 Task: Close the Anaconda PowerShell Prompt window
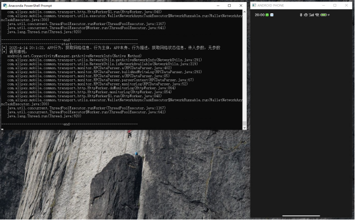(x=241, y=5)
